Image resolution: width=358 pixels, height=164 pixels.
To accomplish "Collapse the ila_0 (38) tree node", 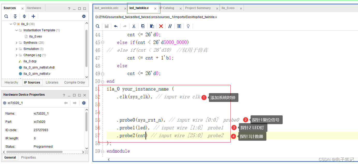I will coord(11,24).
